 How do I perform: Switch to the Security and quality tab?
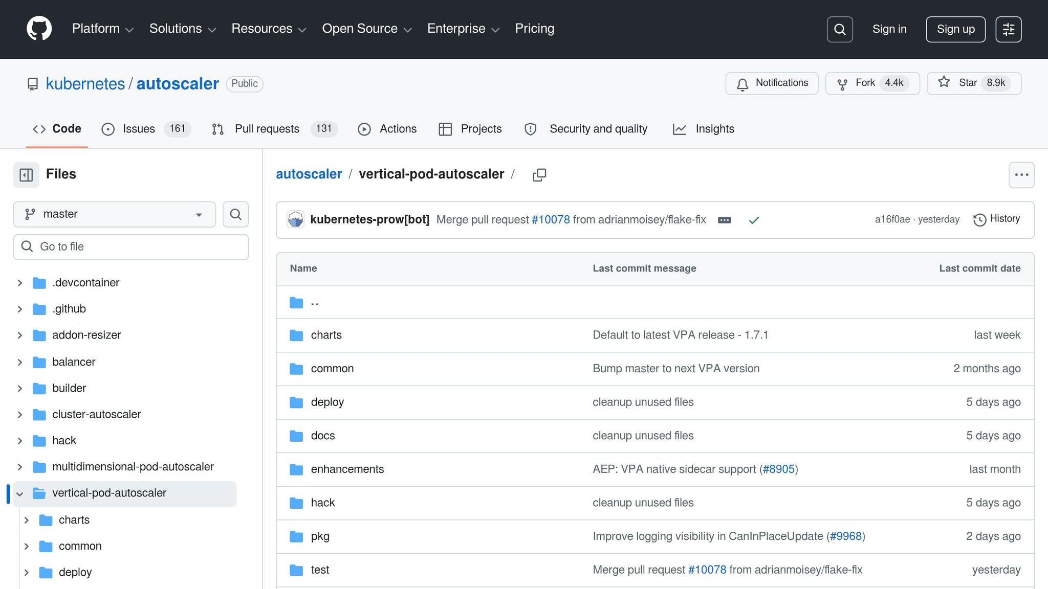tap(586, 129)
